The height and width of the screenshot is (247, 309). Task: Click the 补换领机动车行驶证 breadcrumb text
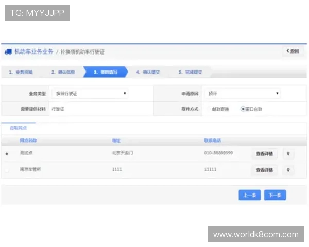82,52
